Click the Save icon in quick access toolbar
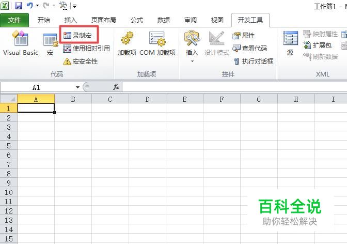Screen dimensions: 347x244 pos(19,6)
